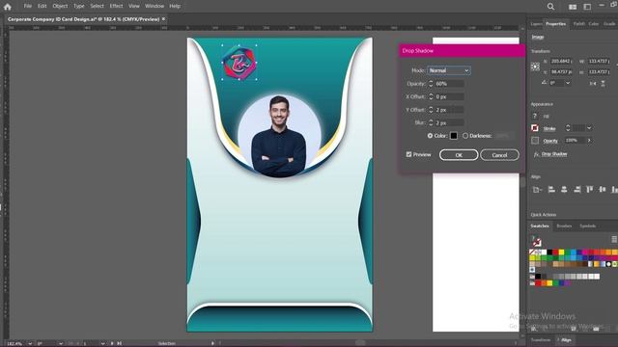Click Horizontal Align Center icon

coord(564,190)
